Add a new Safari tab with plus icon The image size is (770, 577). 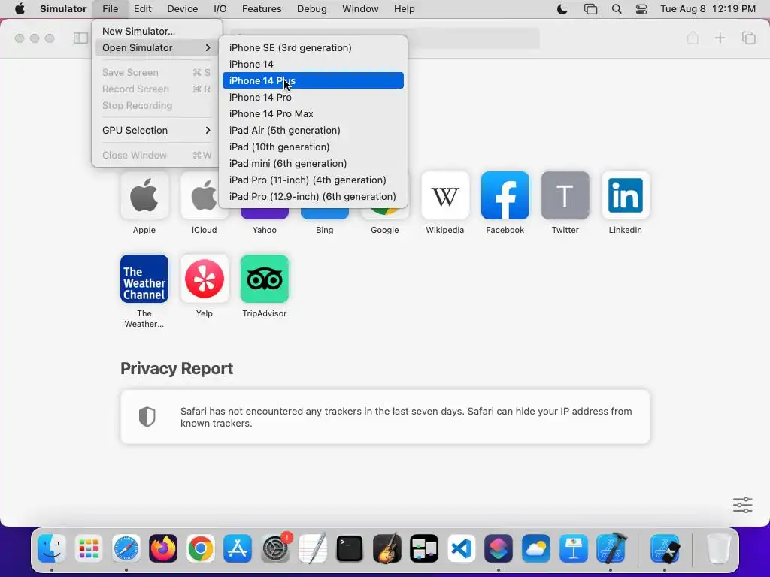720,38
